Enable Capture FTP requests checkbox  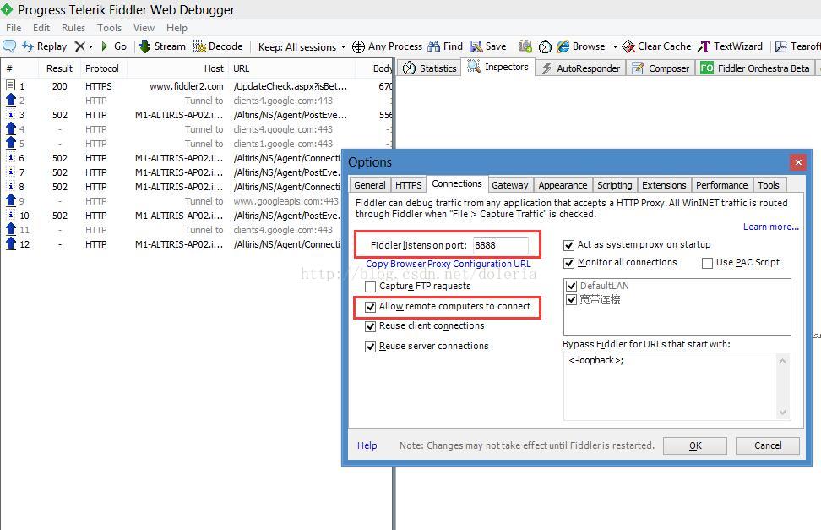370,287
